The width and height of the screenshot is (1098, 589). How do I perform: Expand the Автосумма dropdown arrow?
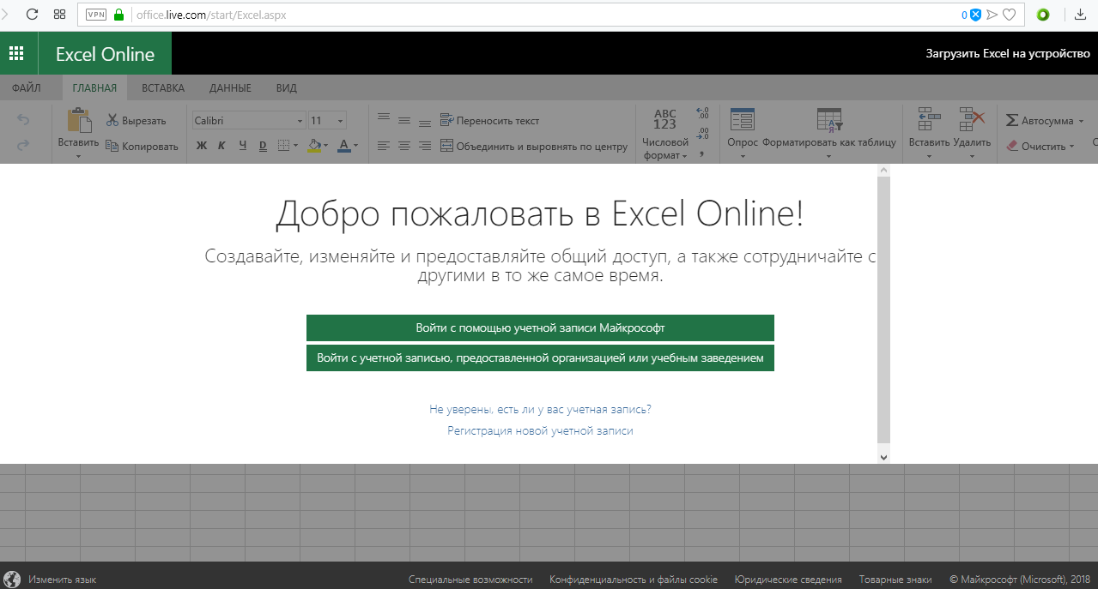1080,121
